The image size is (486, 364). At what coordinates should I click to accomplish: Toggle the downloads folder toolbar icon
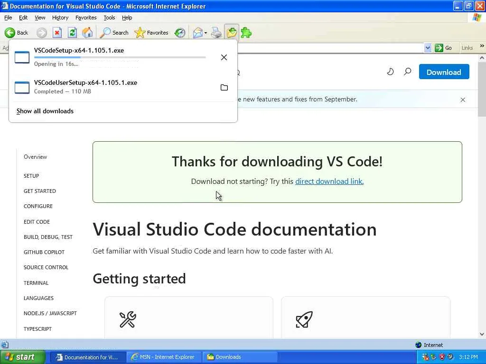click(x=232, y=32)
